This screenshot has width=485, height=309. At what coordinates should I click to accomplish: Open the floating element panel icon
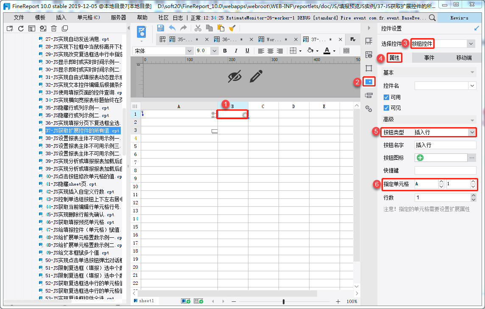point(369,68)
